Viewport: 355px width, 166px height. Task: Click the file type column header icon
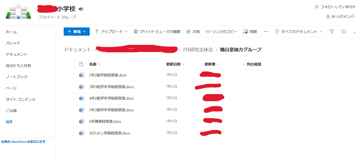(81, 64)
